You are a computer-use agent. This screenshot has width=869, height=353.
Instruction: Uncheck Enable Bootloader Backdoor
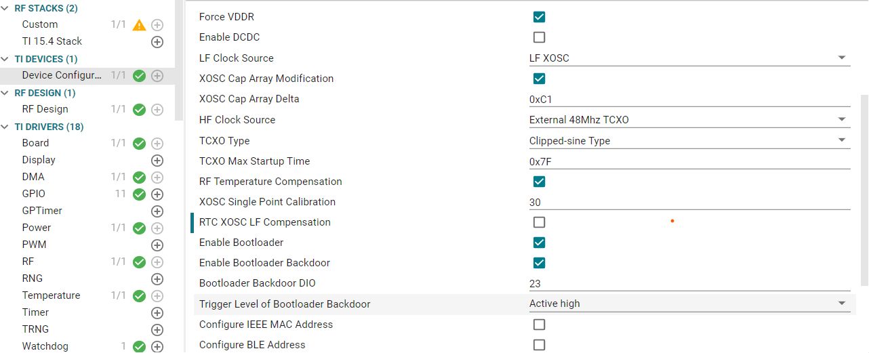coord(540,263)
